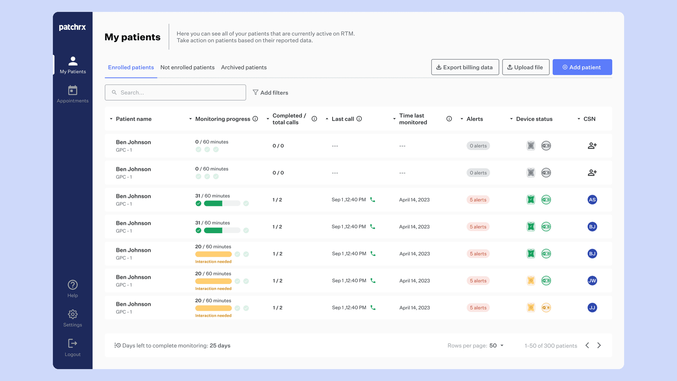
Task: Go to next page of patients
Action: pyautogui.click(x=599, y=345)
